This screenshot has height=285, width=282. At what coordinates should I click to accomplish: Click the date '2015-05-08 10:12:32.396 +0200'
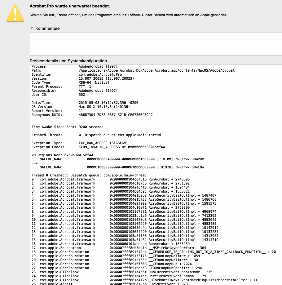(108, 103)
